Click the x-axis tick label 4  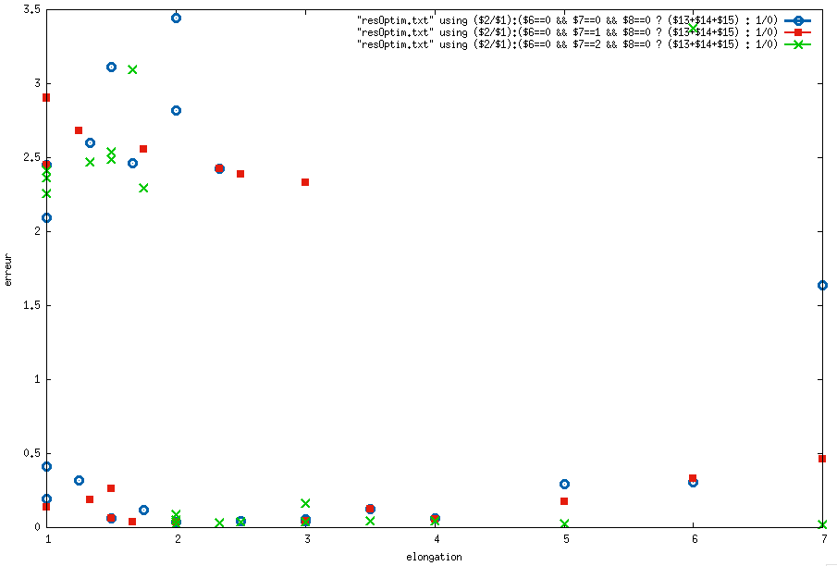(435, 538)
